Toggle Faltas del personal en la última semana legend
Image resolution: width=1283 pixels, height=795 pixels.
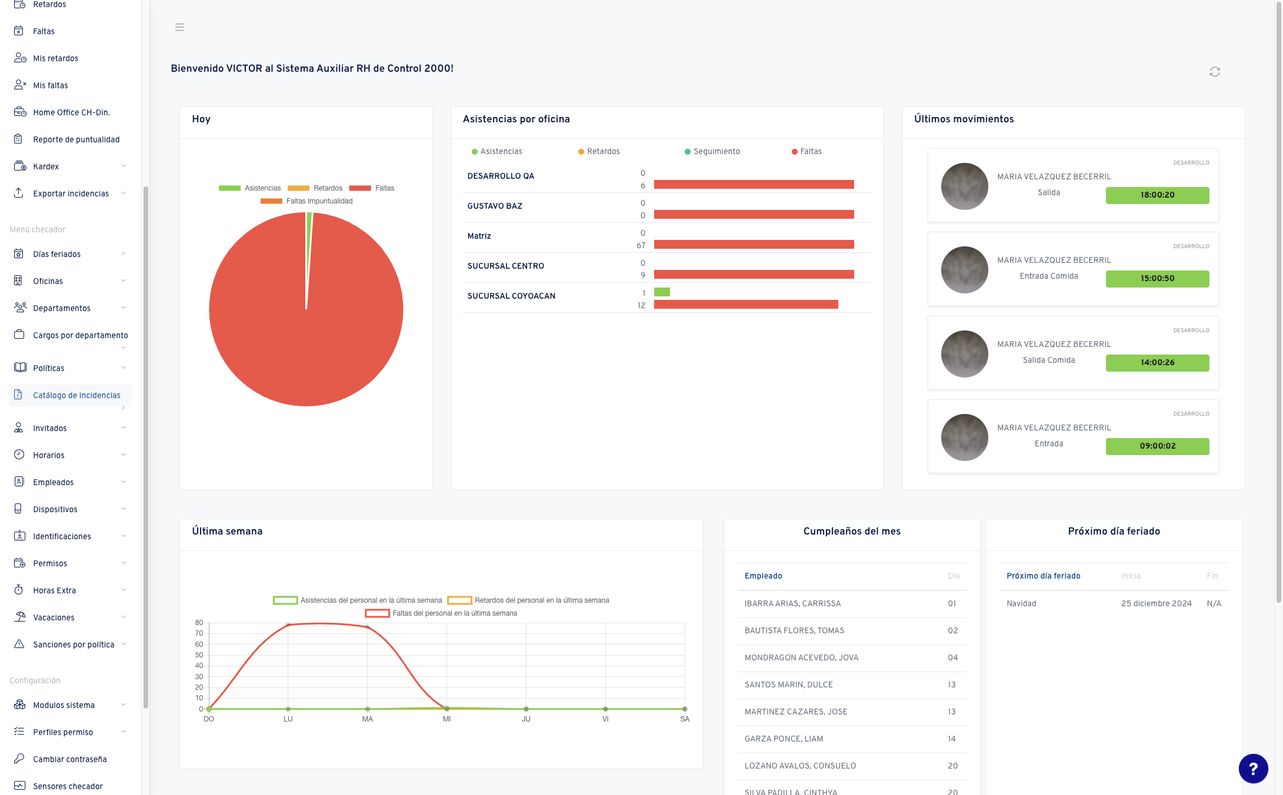click(x=441, y=613)
